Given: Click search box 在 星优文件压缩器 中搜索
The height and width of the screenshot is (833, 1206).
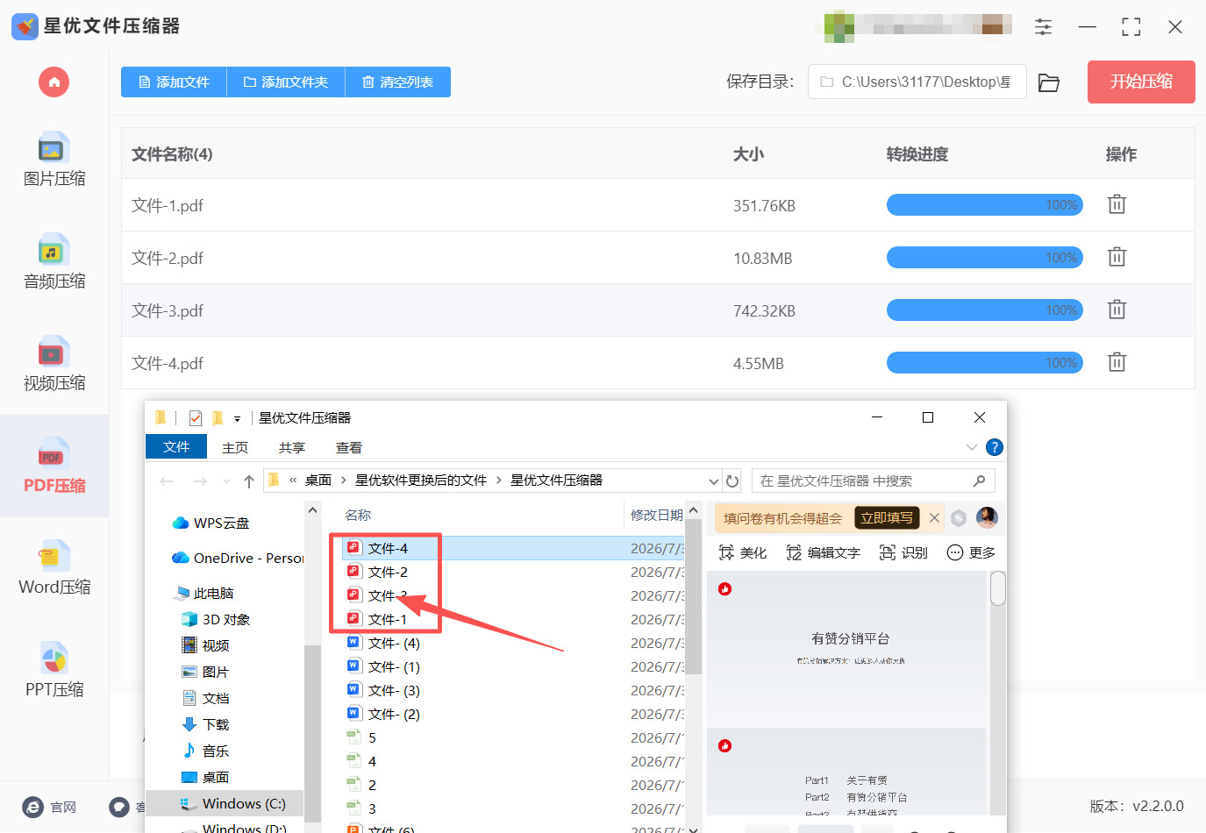Looking at the screenshot, I should click(873, 481).
